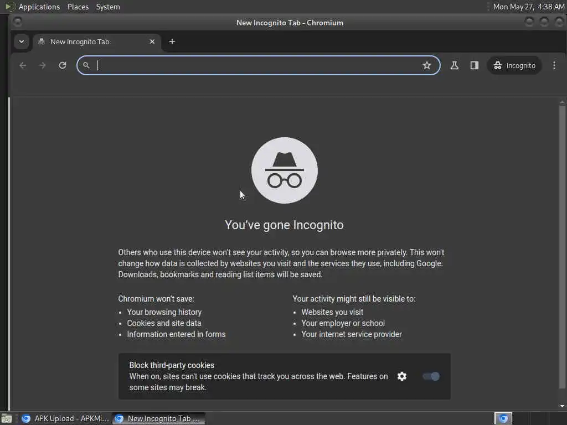Screen dimensions: 567x425
Task: Toggle Block third-party cookies switch
Action: [431, 376]
